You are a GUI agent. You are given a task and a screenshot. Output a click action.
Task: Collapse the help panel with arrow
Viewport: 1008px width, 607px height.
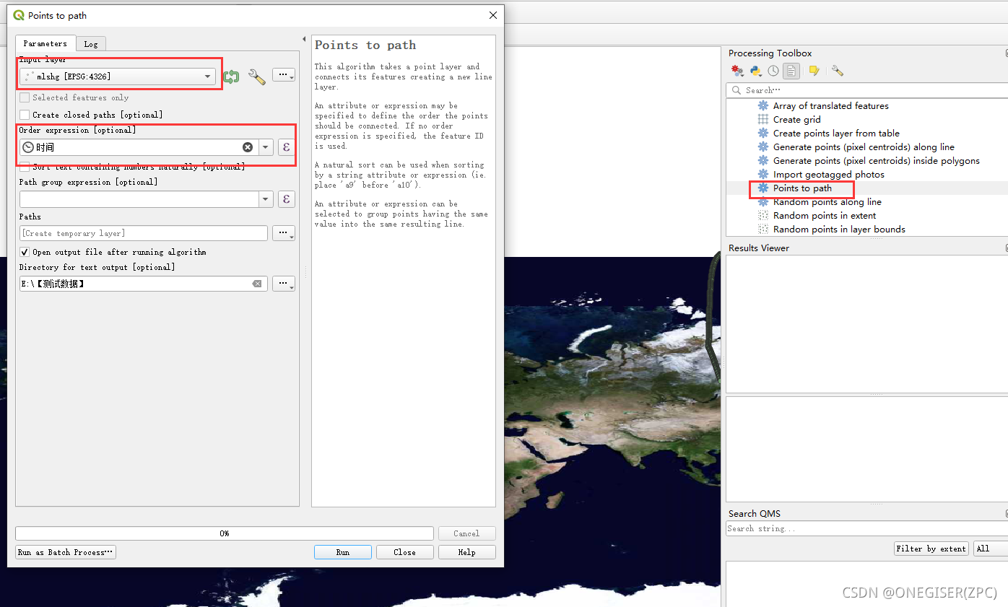(x=304, y=39)
